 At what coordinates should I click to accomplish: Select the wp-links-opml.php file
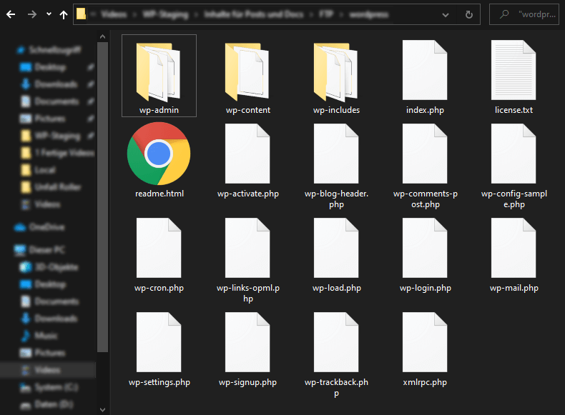(x=247, y=260)
